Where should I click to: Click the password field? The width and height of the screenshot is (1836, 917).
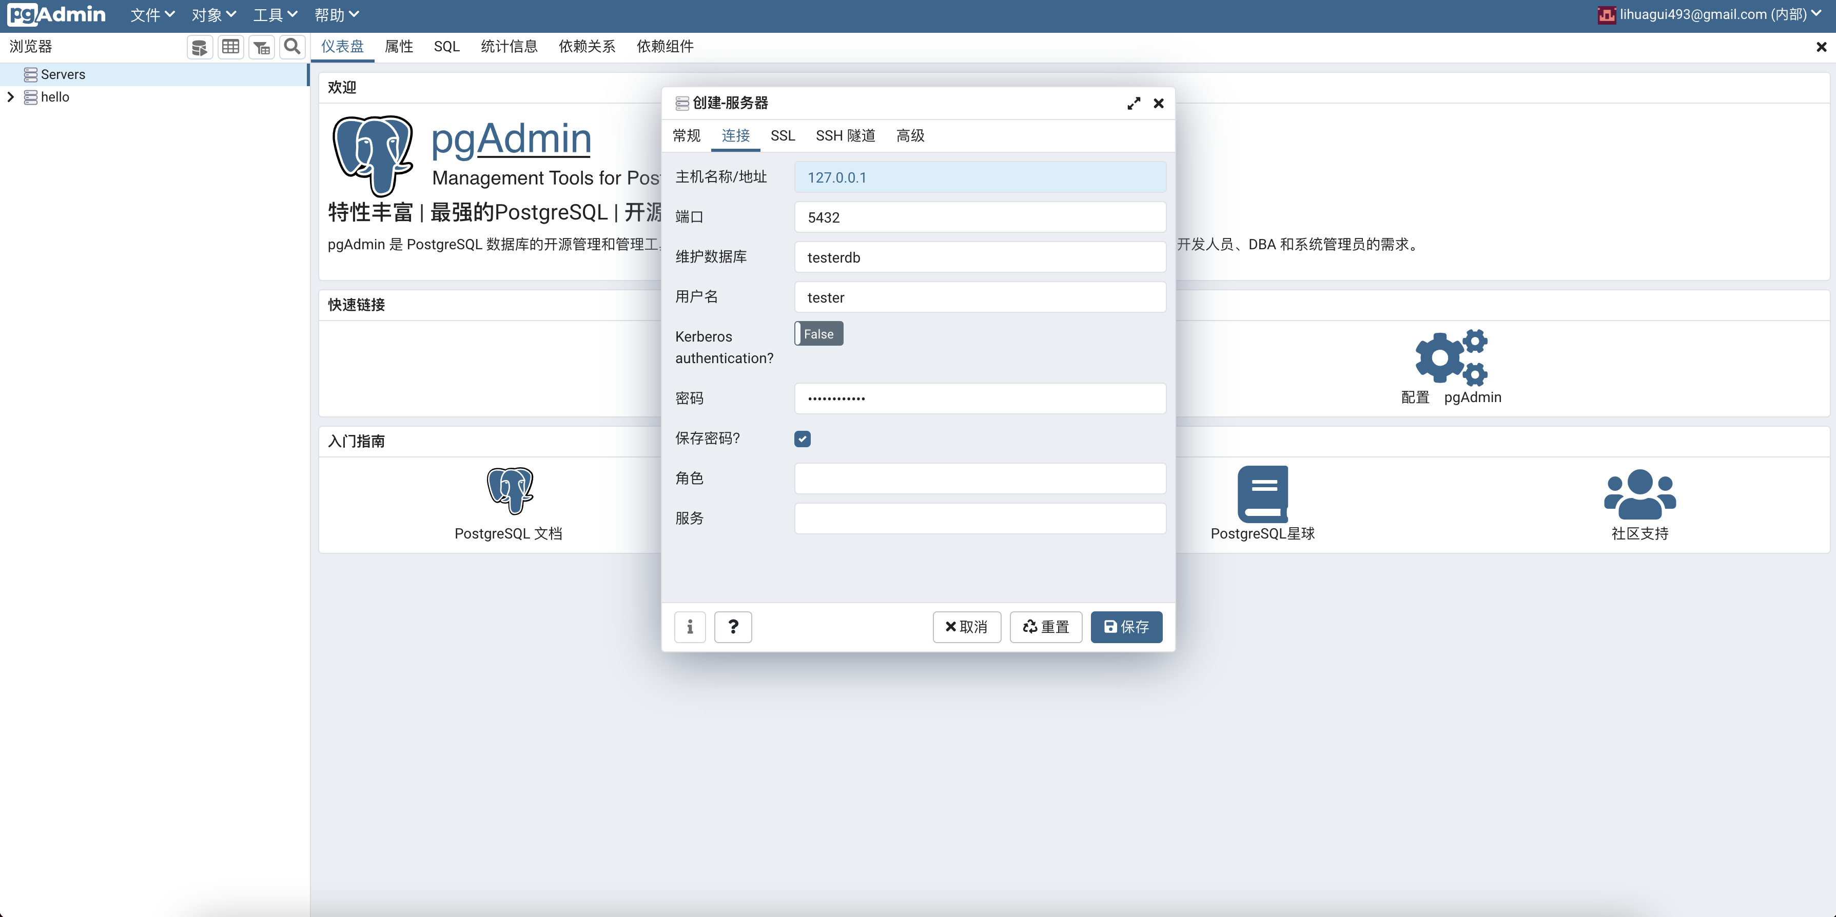point(980,398)
